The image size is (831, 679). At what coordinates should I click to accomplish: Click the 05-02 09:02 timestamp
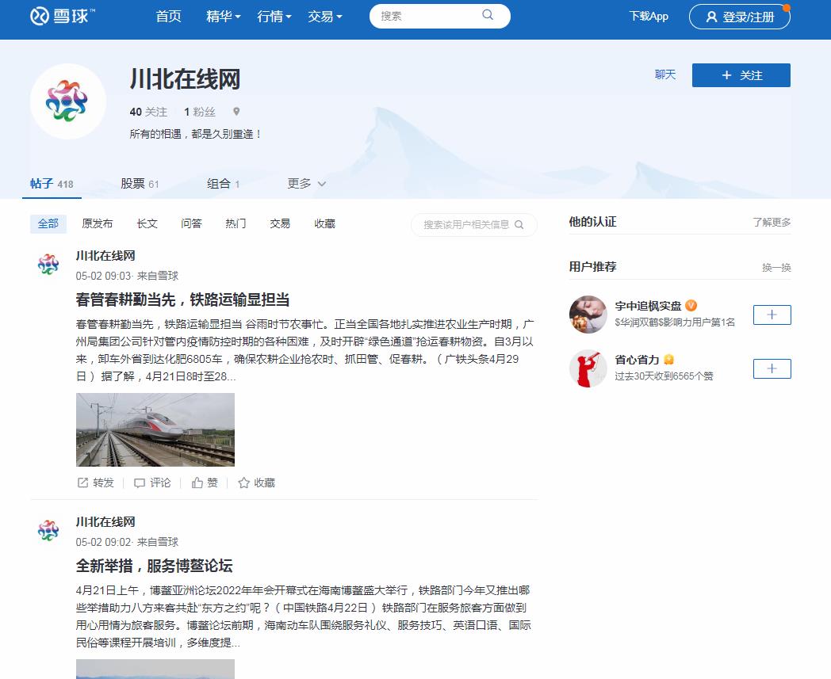[x=103, y=542]
